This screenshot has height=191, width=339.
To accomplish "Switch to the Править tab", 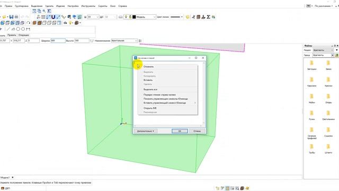I will click(12, 35).
